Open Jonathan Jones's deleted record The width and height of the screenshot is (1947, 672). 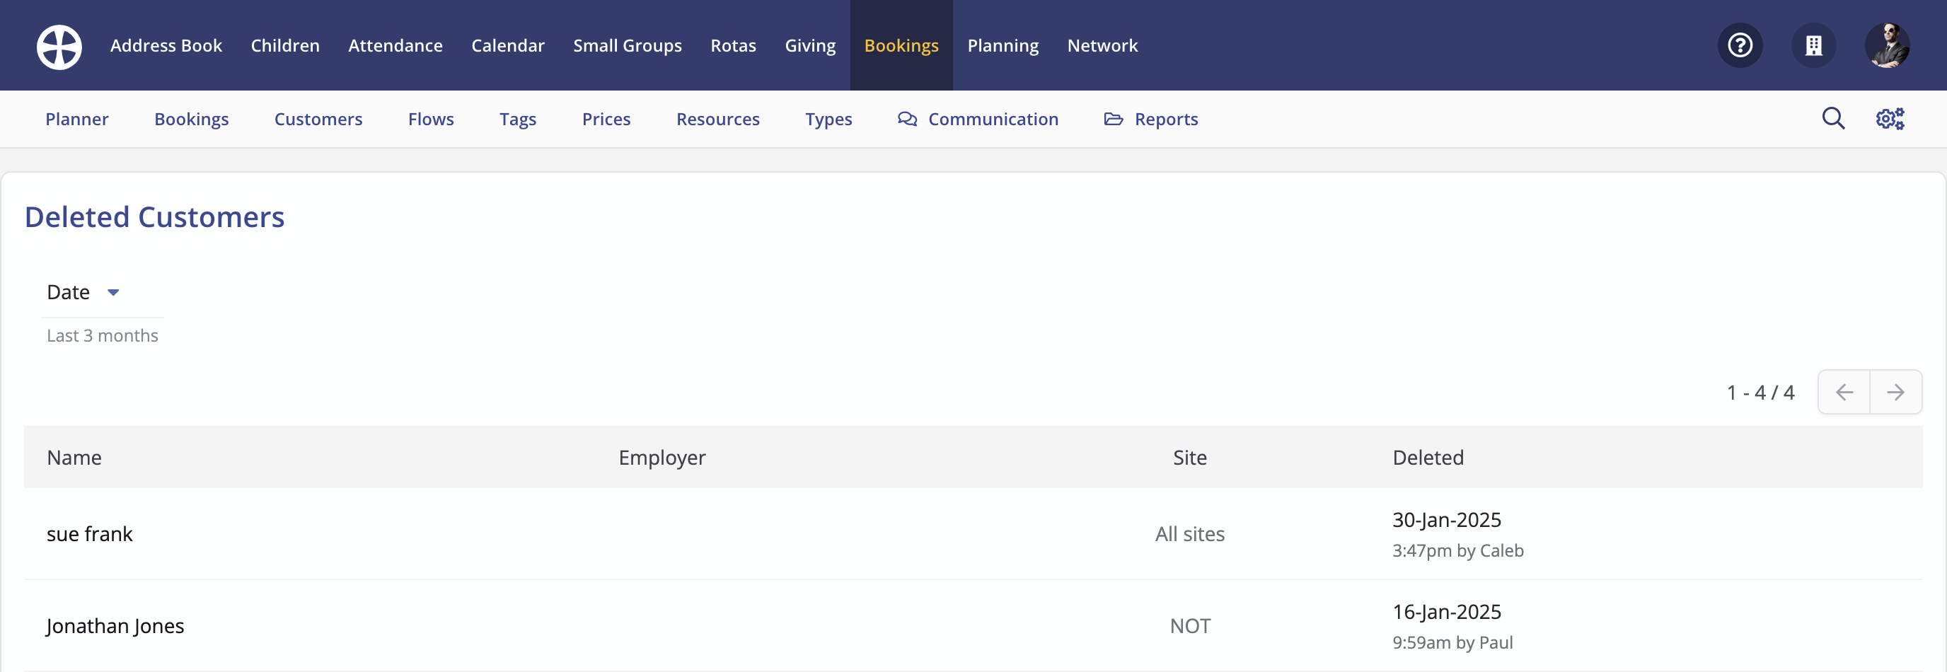coord(115,626)
